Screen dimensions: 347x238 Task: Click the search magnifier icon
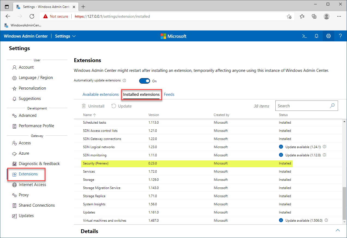click(x=332, y=106)
